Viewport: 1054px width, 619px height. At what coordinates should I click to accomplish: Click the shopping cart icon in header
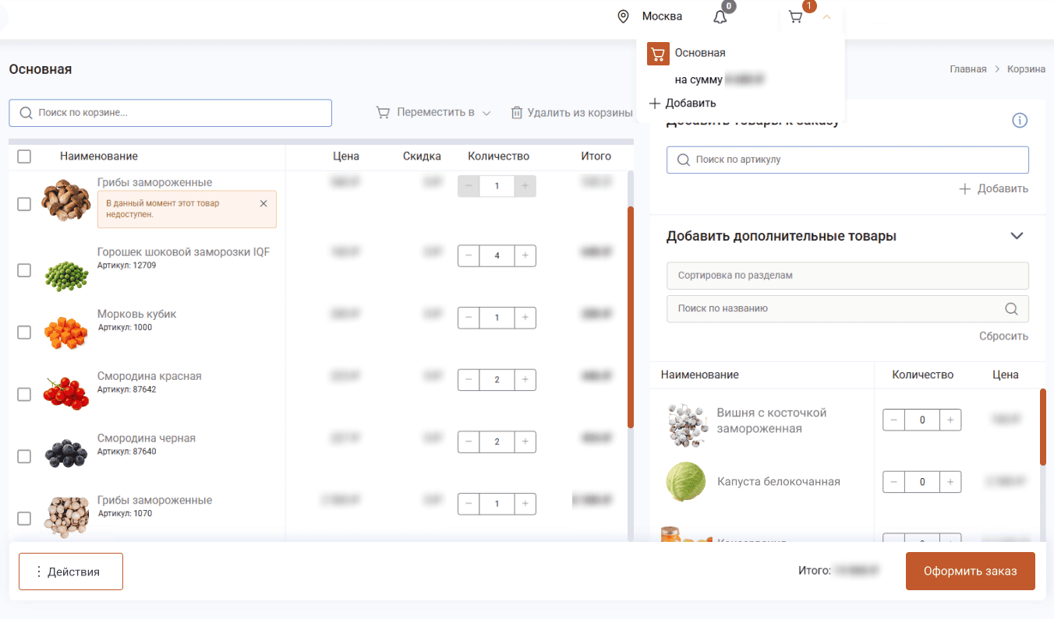tap(795, 17)
